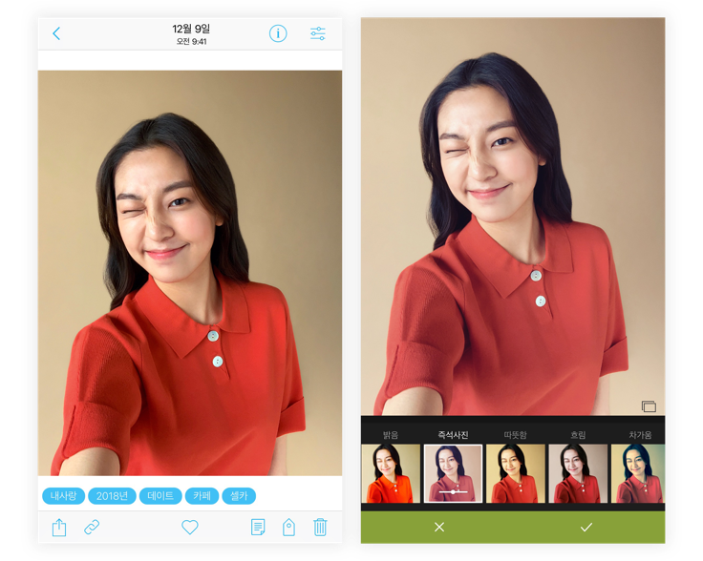Choose the 차가움 filter label

pos(640,435)
